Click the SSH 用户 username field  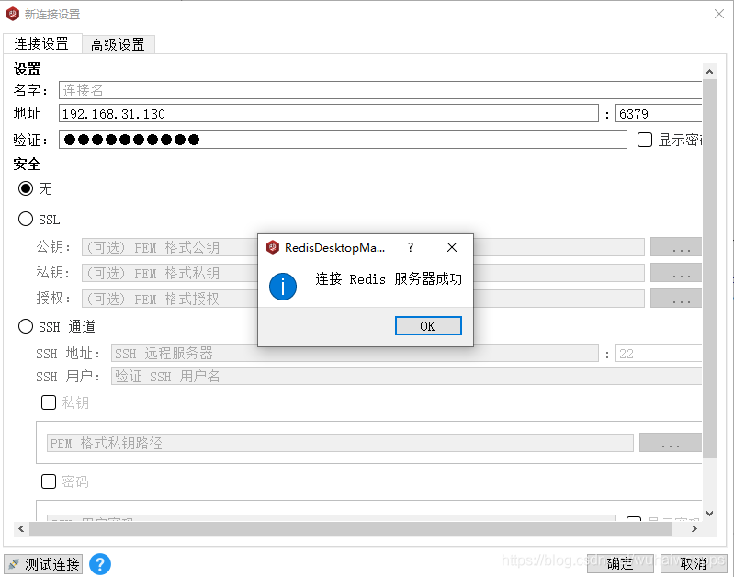[406, 376]
